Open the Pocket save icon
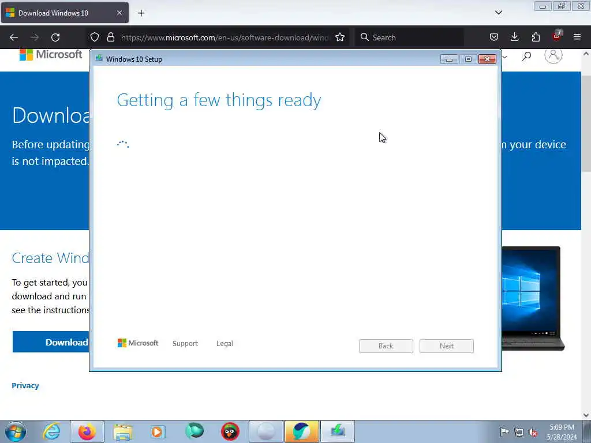The height and width of the screenshot is (443, 591). coord(494,37)
